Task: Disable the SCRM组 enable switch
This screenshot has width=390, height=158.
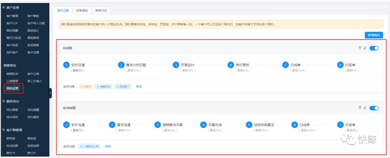Action: click(x=374, y=108)
